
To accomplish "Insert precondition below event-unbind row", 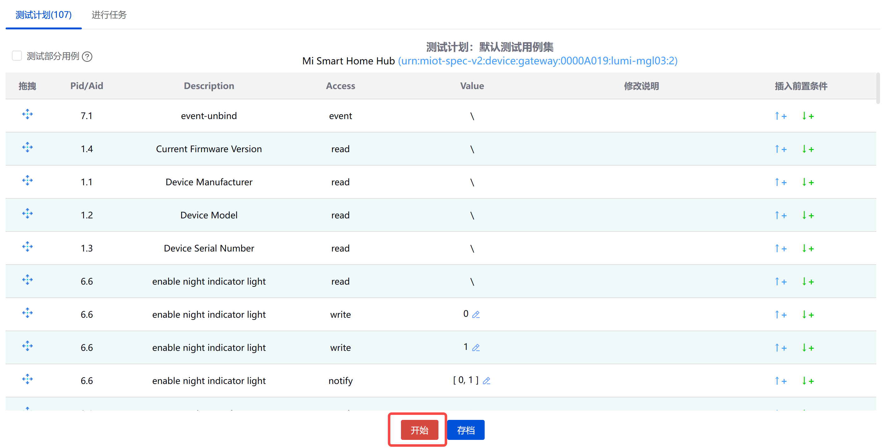I will (x=808, y=116).
